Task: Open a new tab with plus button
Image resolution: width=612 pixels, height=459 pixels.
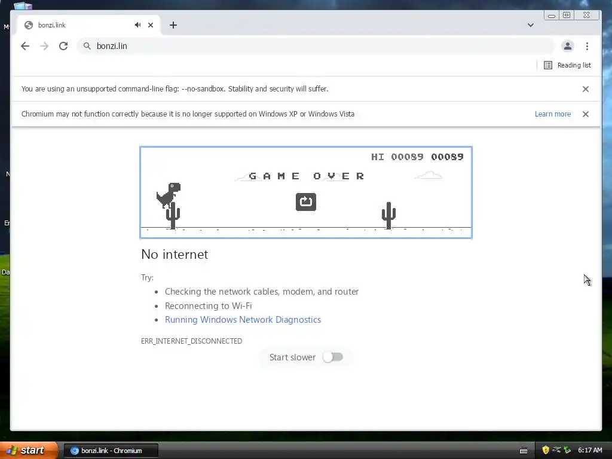Action: (x=173, y=25)
